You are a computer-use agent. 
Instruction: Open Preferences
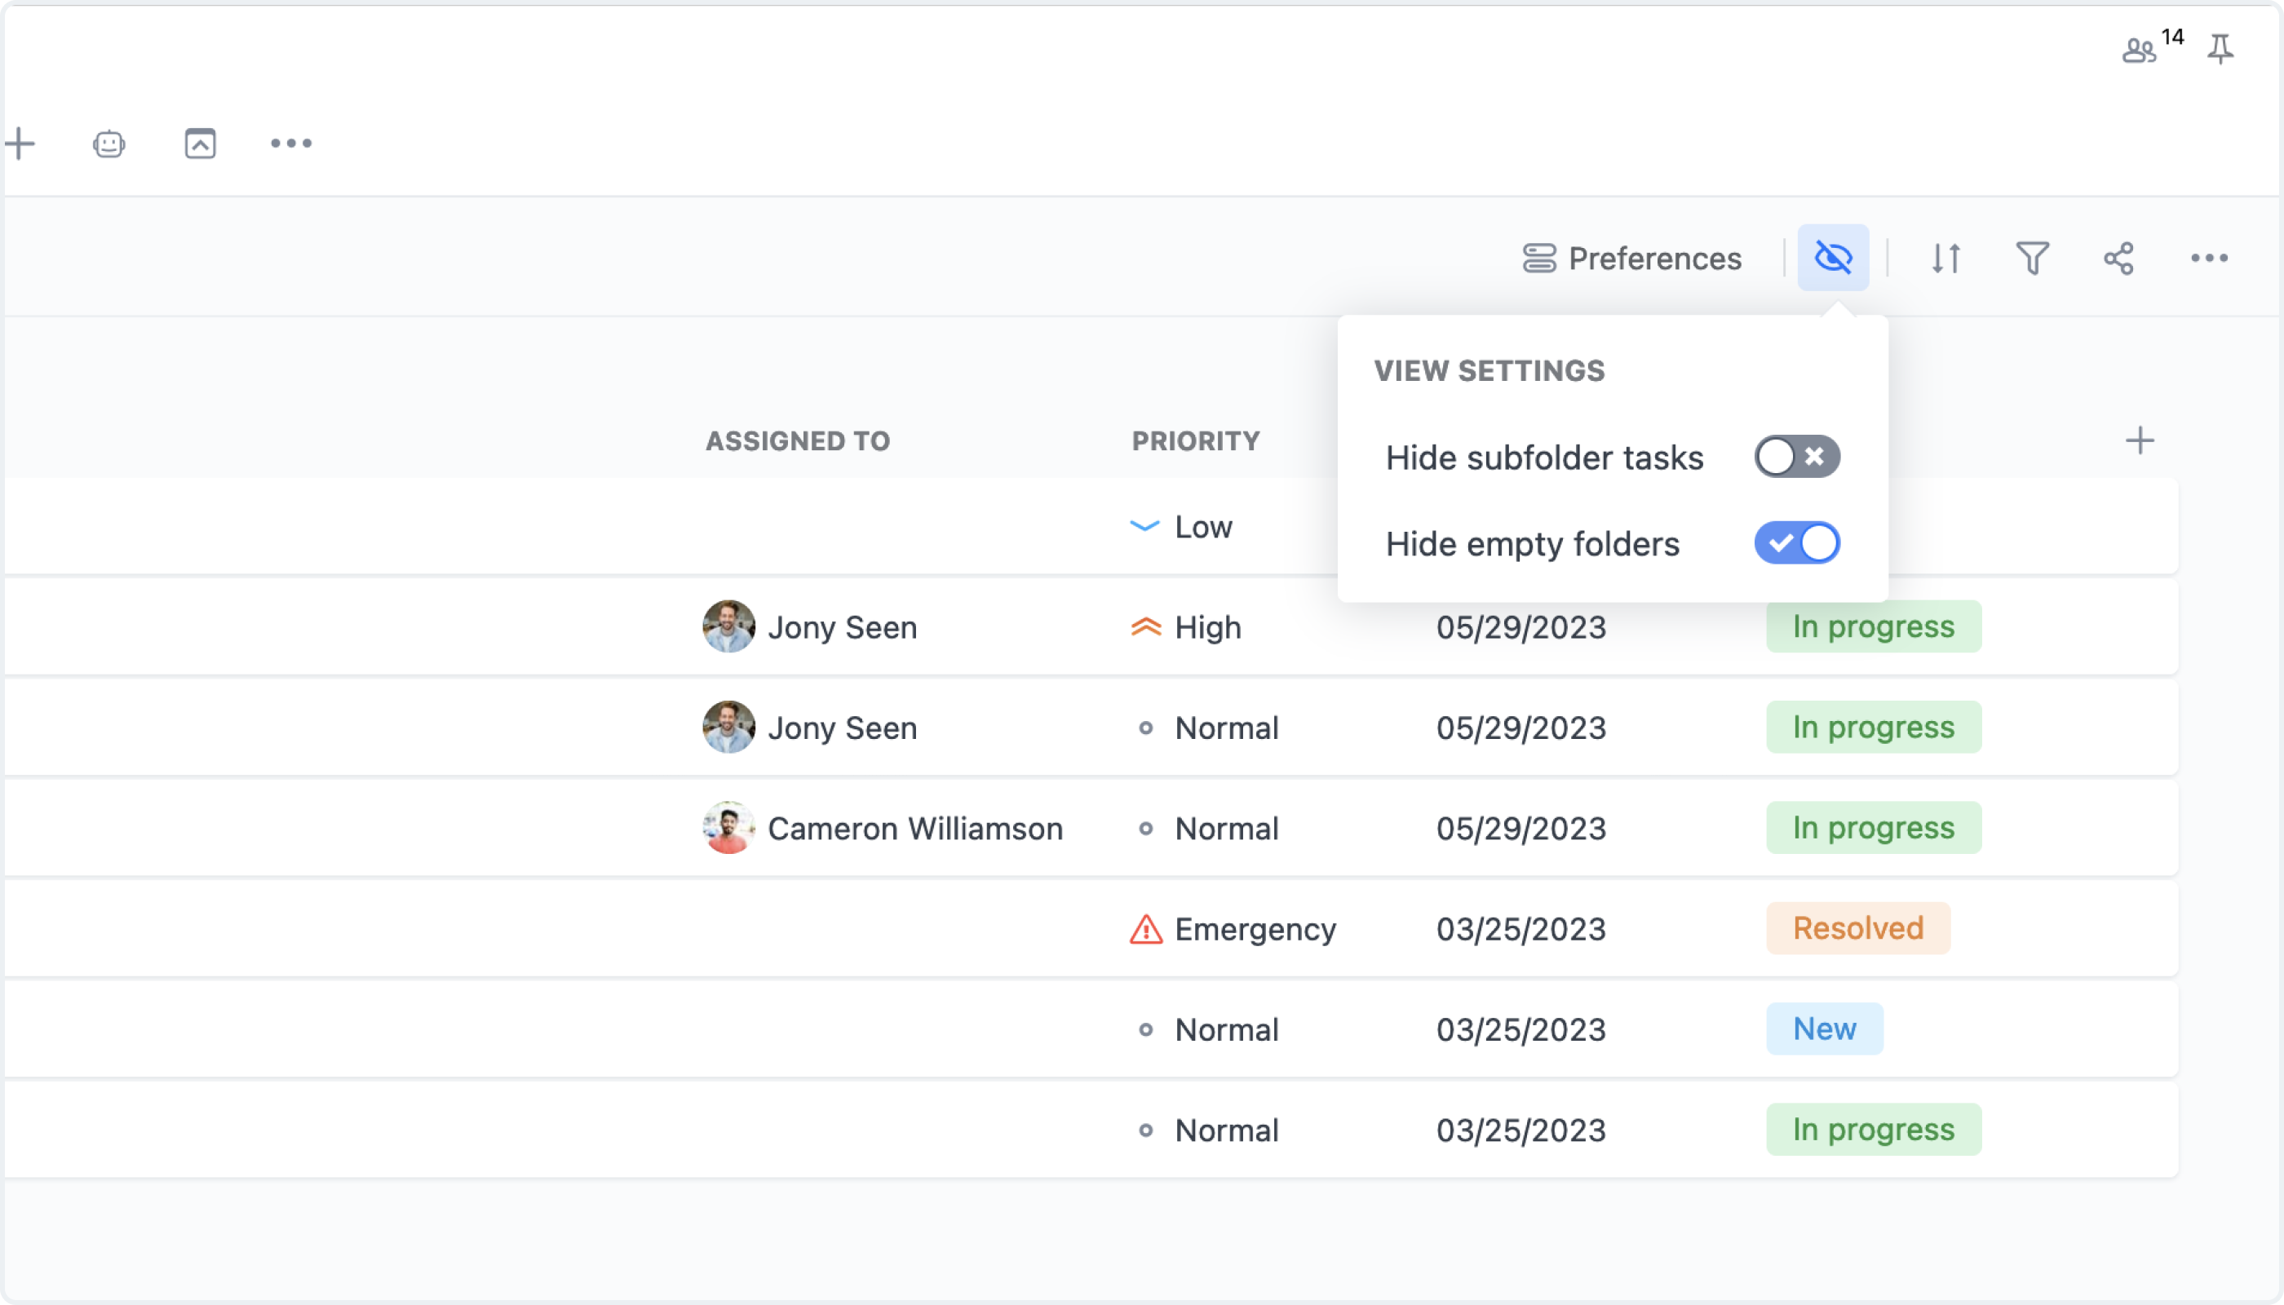click(1631, 258)
